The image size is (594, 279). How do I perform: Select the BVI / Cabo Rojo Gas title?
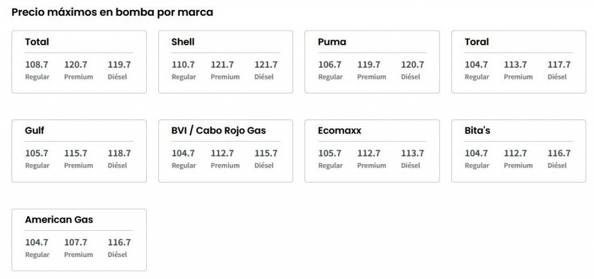coord(219,131)
